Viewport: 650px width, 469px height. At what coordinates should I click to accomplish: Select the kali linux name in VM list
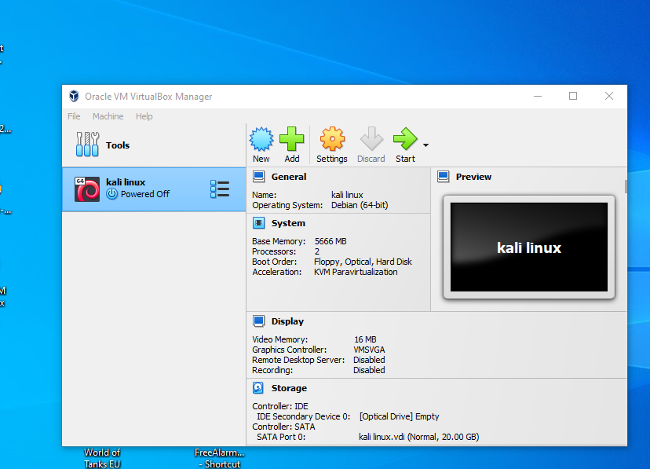coord(126,182)
